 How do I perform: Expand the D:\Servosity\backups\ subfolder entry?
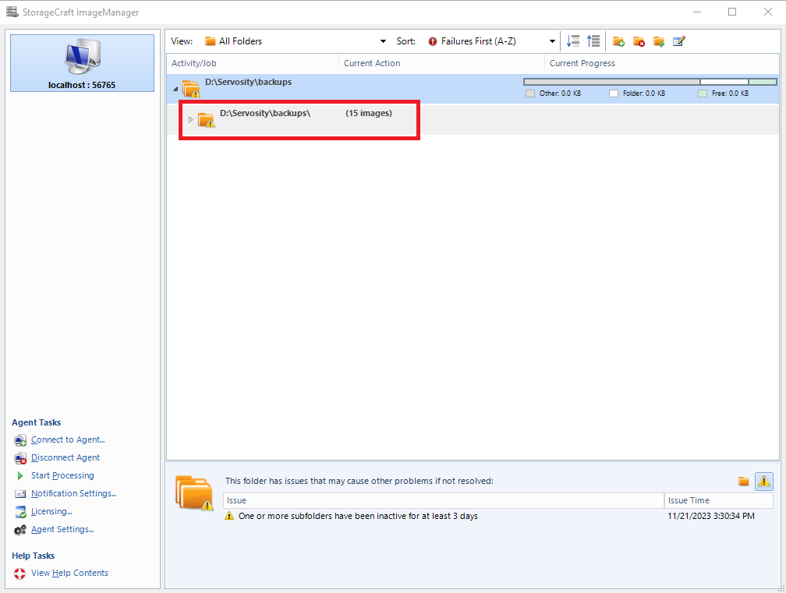coord(191,120)
